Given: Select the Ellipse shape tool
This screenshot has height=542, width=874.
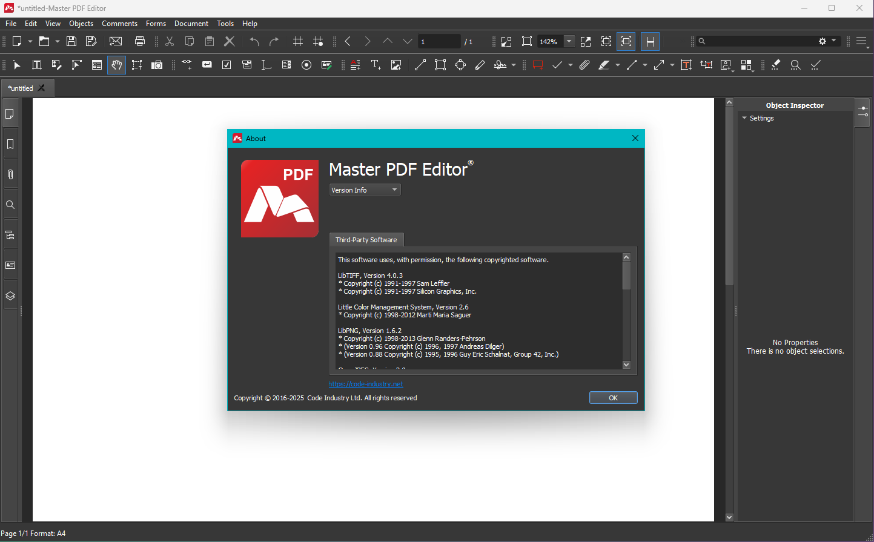Looking at the screenshot, I should coord(460,65).
